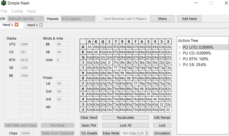Click the Lock button
This screenshot has height=136, width=229.
point(162,125)
